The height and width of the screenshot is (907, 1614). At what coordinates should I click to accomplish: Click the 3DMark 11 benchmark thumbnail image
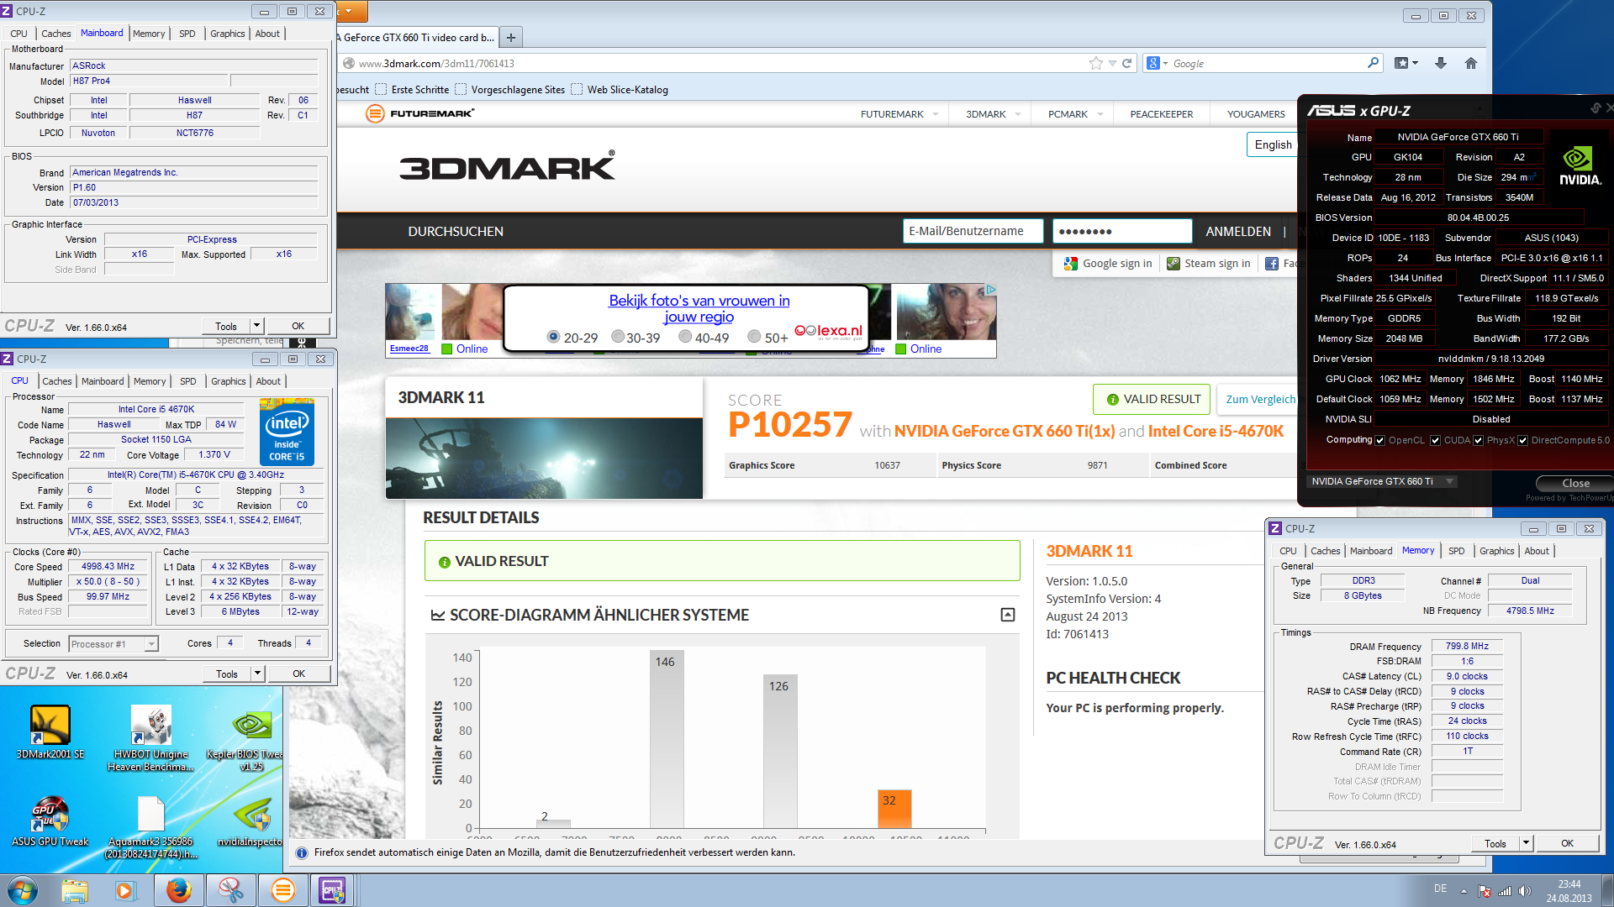coord(544,458)
